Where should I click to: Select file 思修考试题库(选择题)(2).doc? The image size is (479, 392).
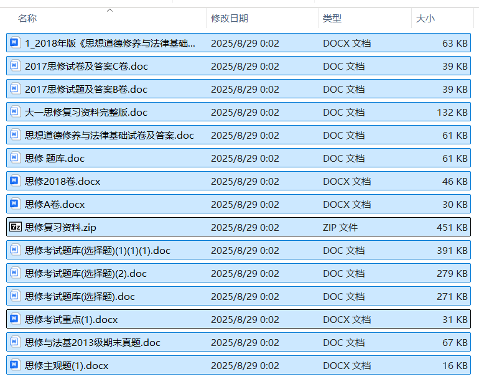tap(86, 273)
